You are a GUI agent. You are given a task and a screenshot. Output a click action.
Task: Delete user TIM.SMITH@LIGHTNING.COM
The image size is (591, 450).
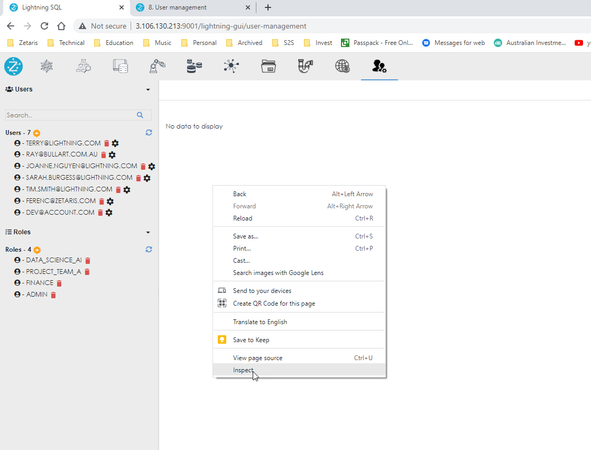118,190
